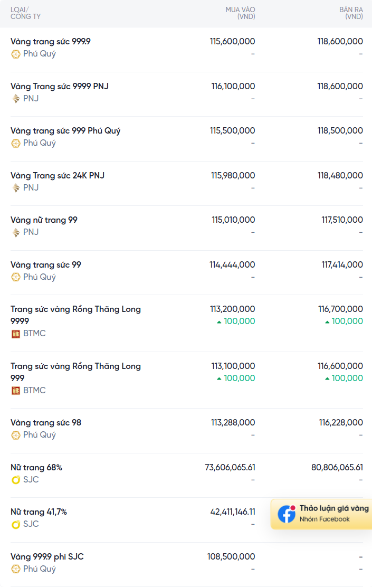
Task: Click Phú Quý logo under Vàng 999.9 phi SJC
Action: pos(15,570)
